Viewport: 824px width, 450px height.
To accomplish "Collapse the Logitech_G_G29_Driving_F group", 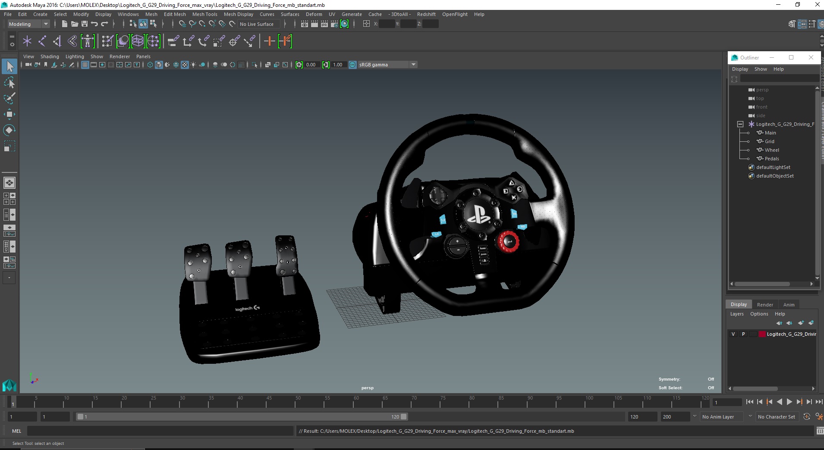I will (740, 124).
